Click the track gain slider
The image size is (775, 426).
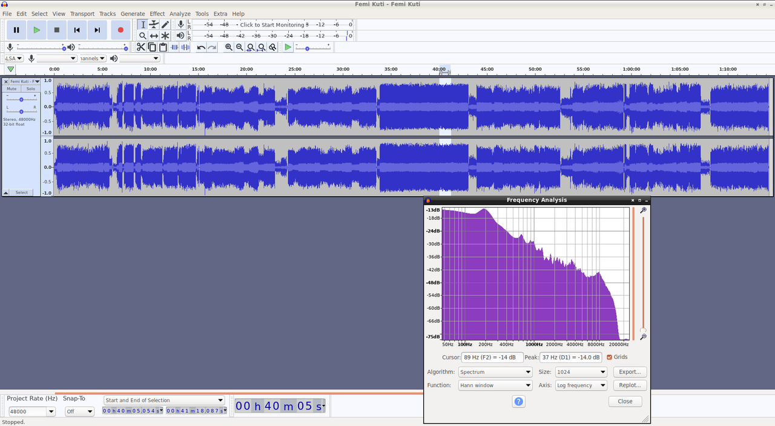pos(21,99)
